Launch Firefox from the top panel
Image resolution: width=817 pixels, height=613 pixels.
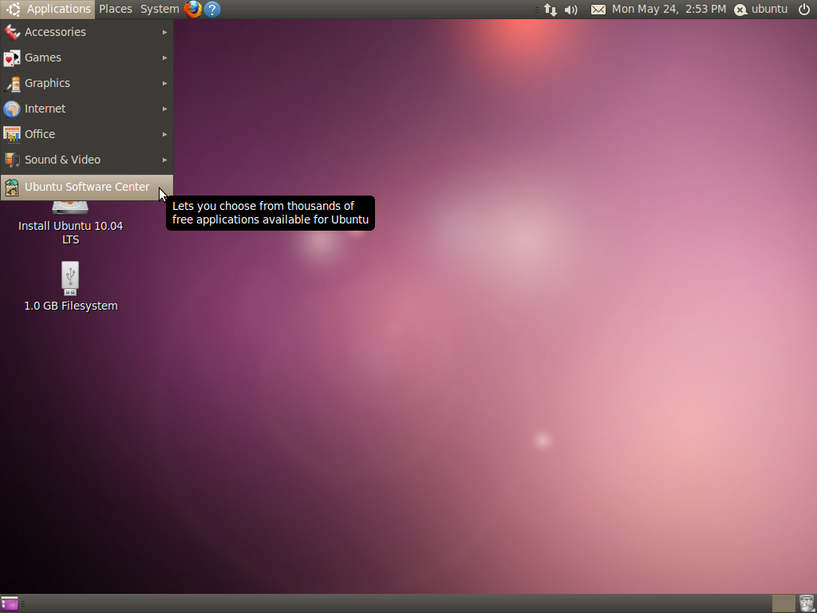pos(193,10)
